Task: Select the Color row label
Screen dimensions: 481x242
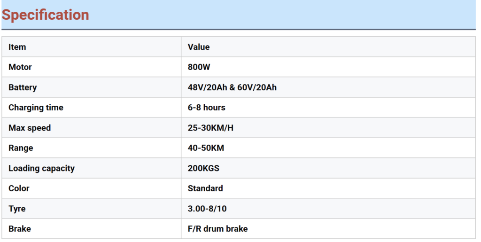Action: [19, 188]
